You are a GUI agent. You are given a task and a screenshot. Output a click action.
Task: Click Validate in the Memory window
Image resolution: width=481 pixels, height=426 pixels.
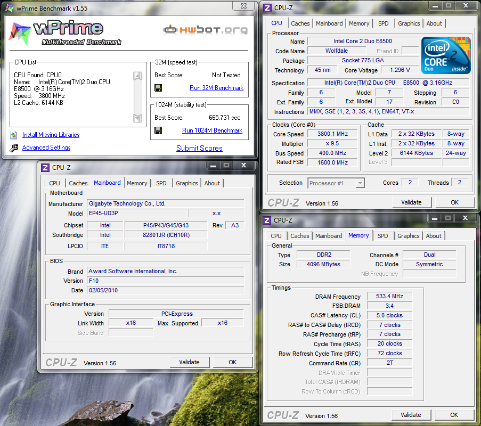[411, 415]
